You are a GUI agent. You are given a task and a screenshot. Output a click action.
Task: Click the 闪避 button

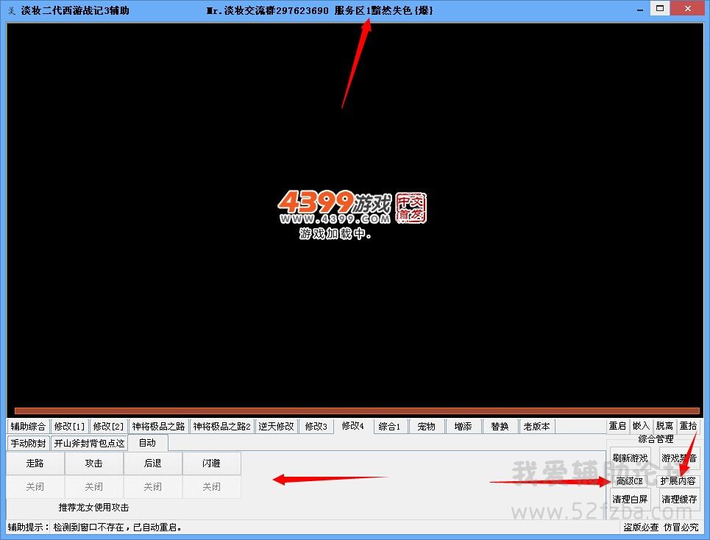(211, 463)
